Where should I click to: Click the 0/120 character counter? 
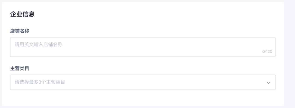(x=267, y=52)
